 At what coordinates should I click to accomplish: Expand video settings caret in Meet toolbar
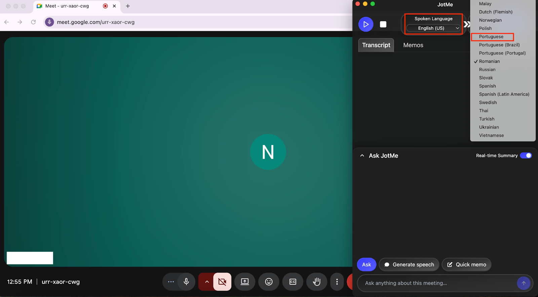(206, 282)
